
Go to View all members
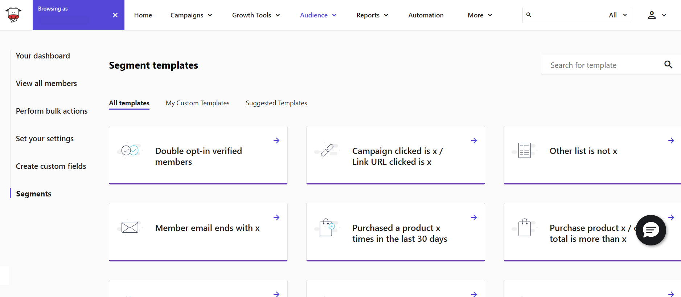pyautogui.click(x=46, y=84)
